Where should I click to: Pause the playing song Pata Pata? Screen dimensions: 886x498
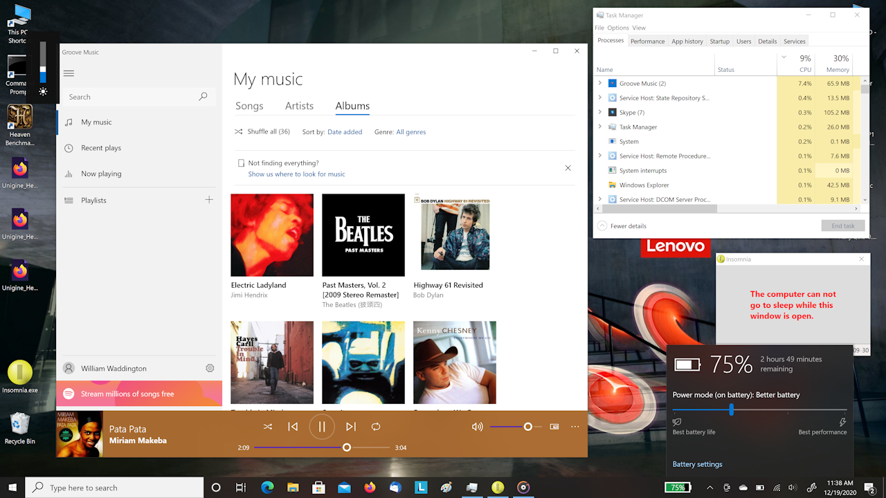tap(322, 427)
